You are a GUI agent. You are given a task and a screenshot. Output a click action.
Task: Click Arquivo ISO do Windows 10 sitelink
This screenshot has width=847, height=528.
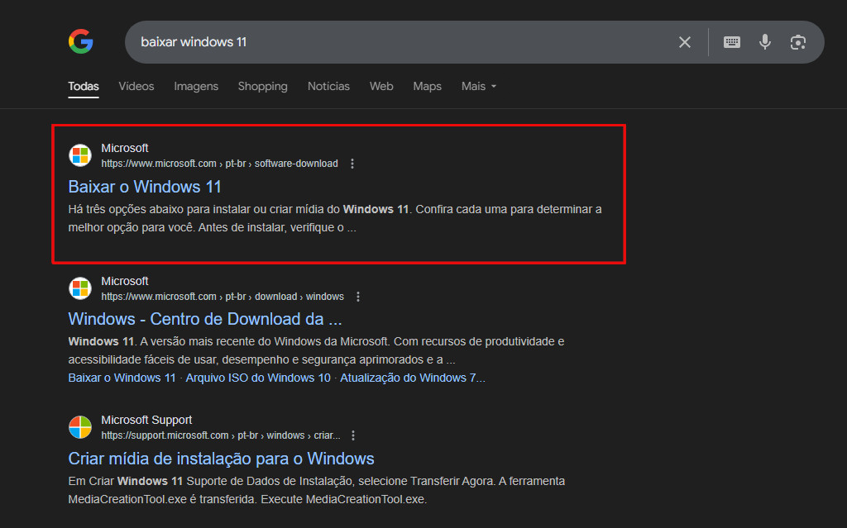pos(258,378)
